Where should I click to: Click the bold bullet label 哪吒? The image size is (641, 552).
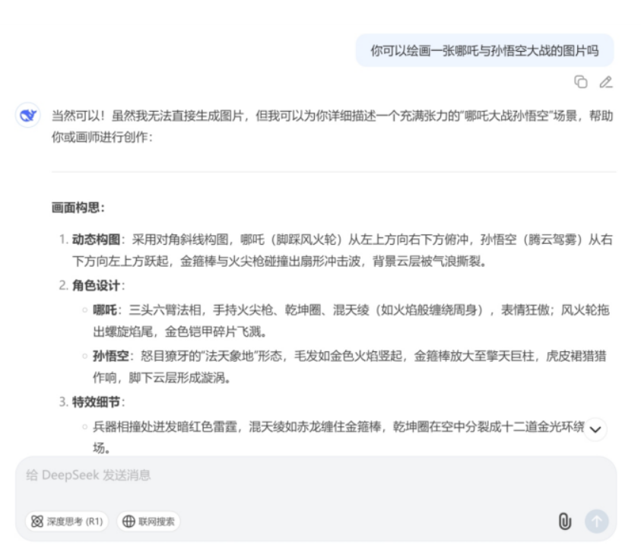point(105,310)
